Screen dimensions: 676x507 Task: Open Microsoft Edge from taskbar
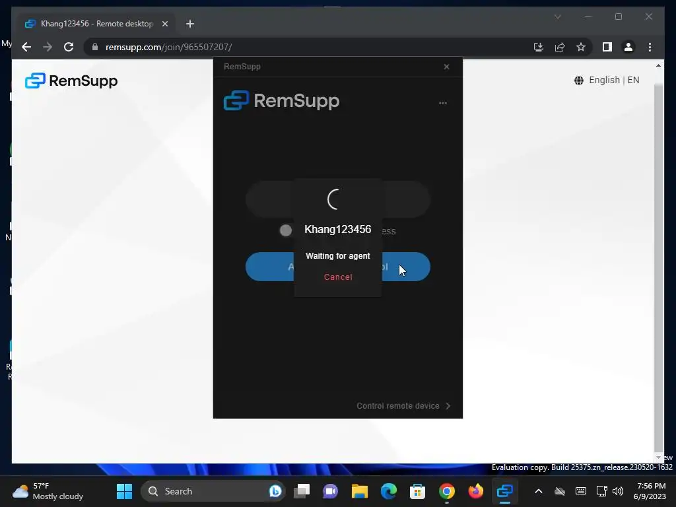388,491
